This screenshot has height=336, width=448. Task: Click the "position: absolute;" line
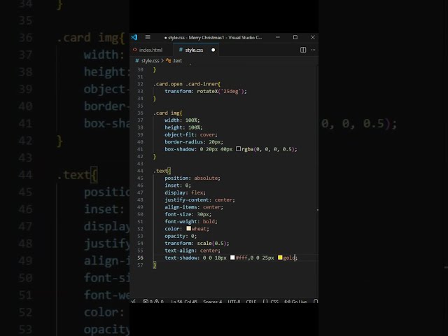192,178
